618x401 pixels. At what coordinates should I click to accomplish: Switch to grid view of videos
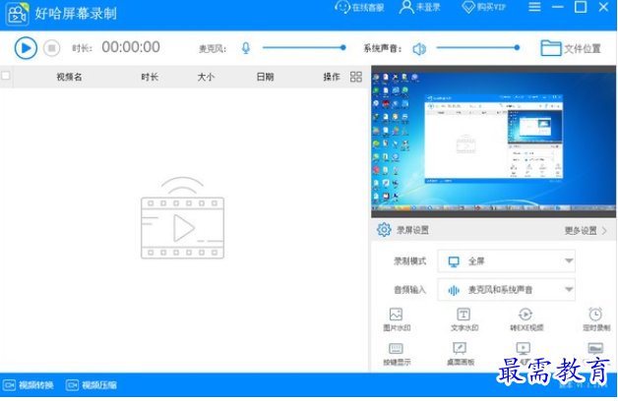(356, 77)
